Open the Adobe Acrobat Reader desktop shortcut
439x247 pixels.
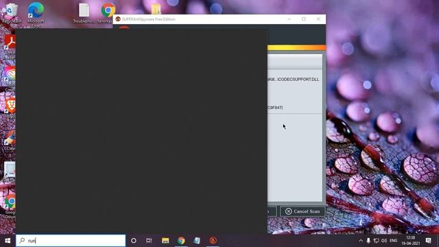click(10, 46)
